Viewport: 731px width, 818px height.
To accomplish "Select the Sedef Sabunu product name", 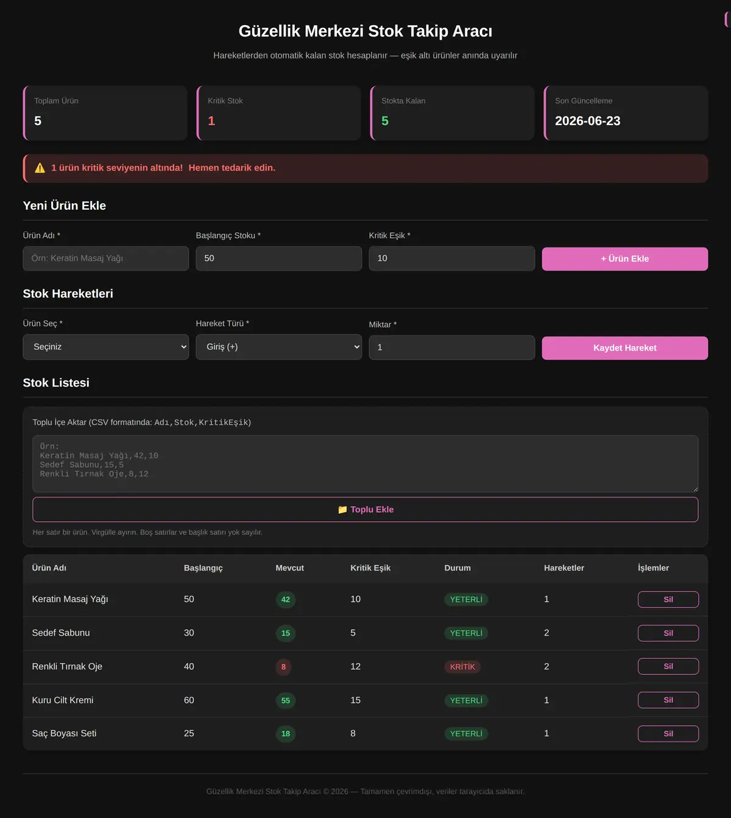I will pos(61,633).
